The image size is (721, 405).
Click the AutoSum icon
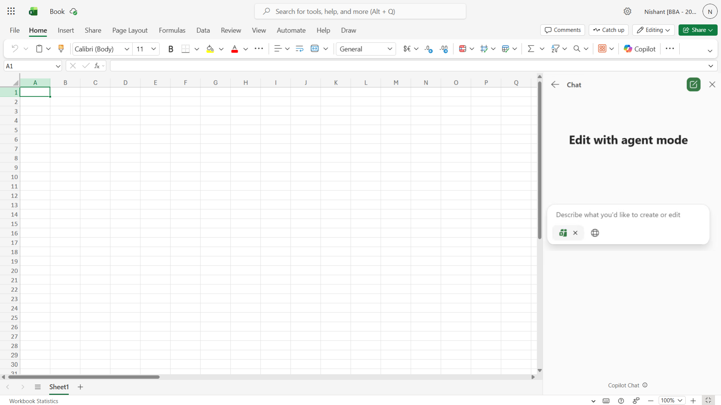pos(531,49)
